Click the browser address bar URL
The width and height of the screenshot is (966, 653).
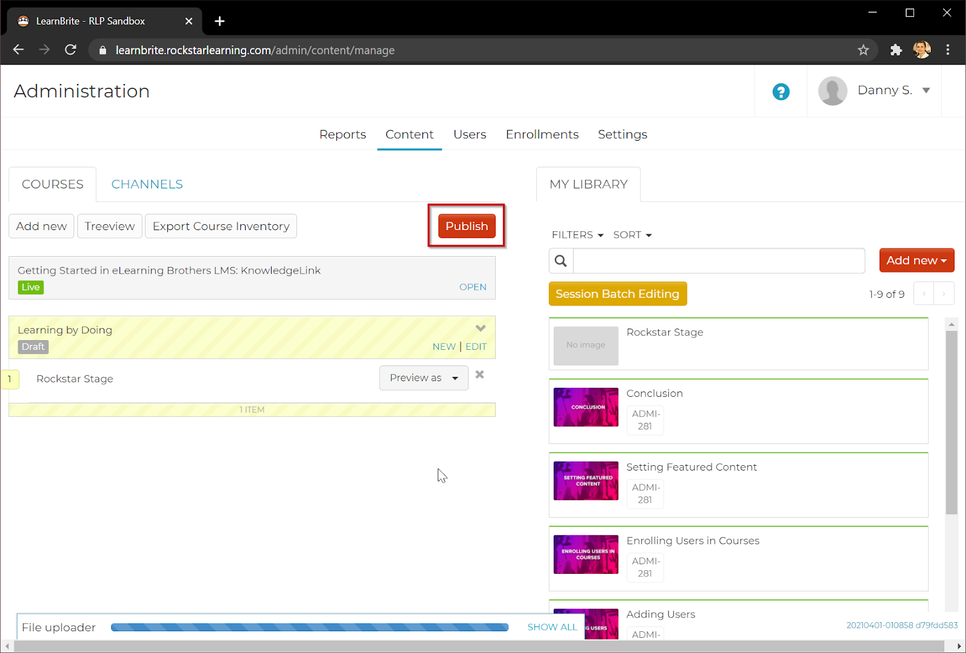tap(255, 50)
